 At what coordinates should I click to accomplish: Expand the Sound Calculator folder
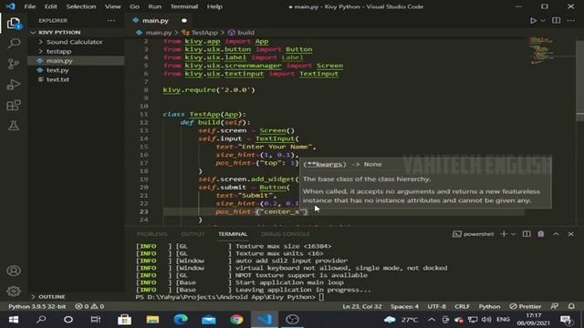[x=76, y=42]
